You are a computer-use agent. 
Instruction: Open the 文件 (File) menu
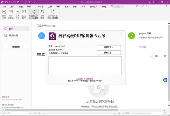click(x=4, y=7)
